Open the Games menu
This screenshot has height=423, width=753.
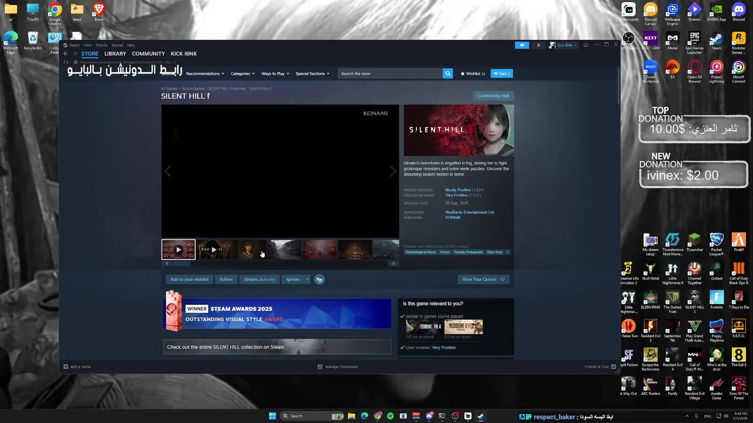click(x=117, y=45)
